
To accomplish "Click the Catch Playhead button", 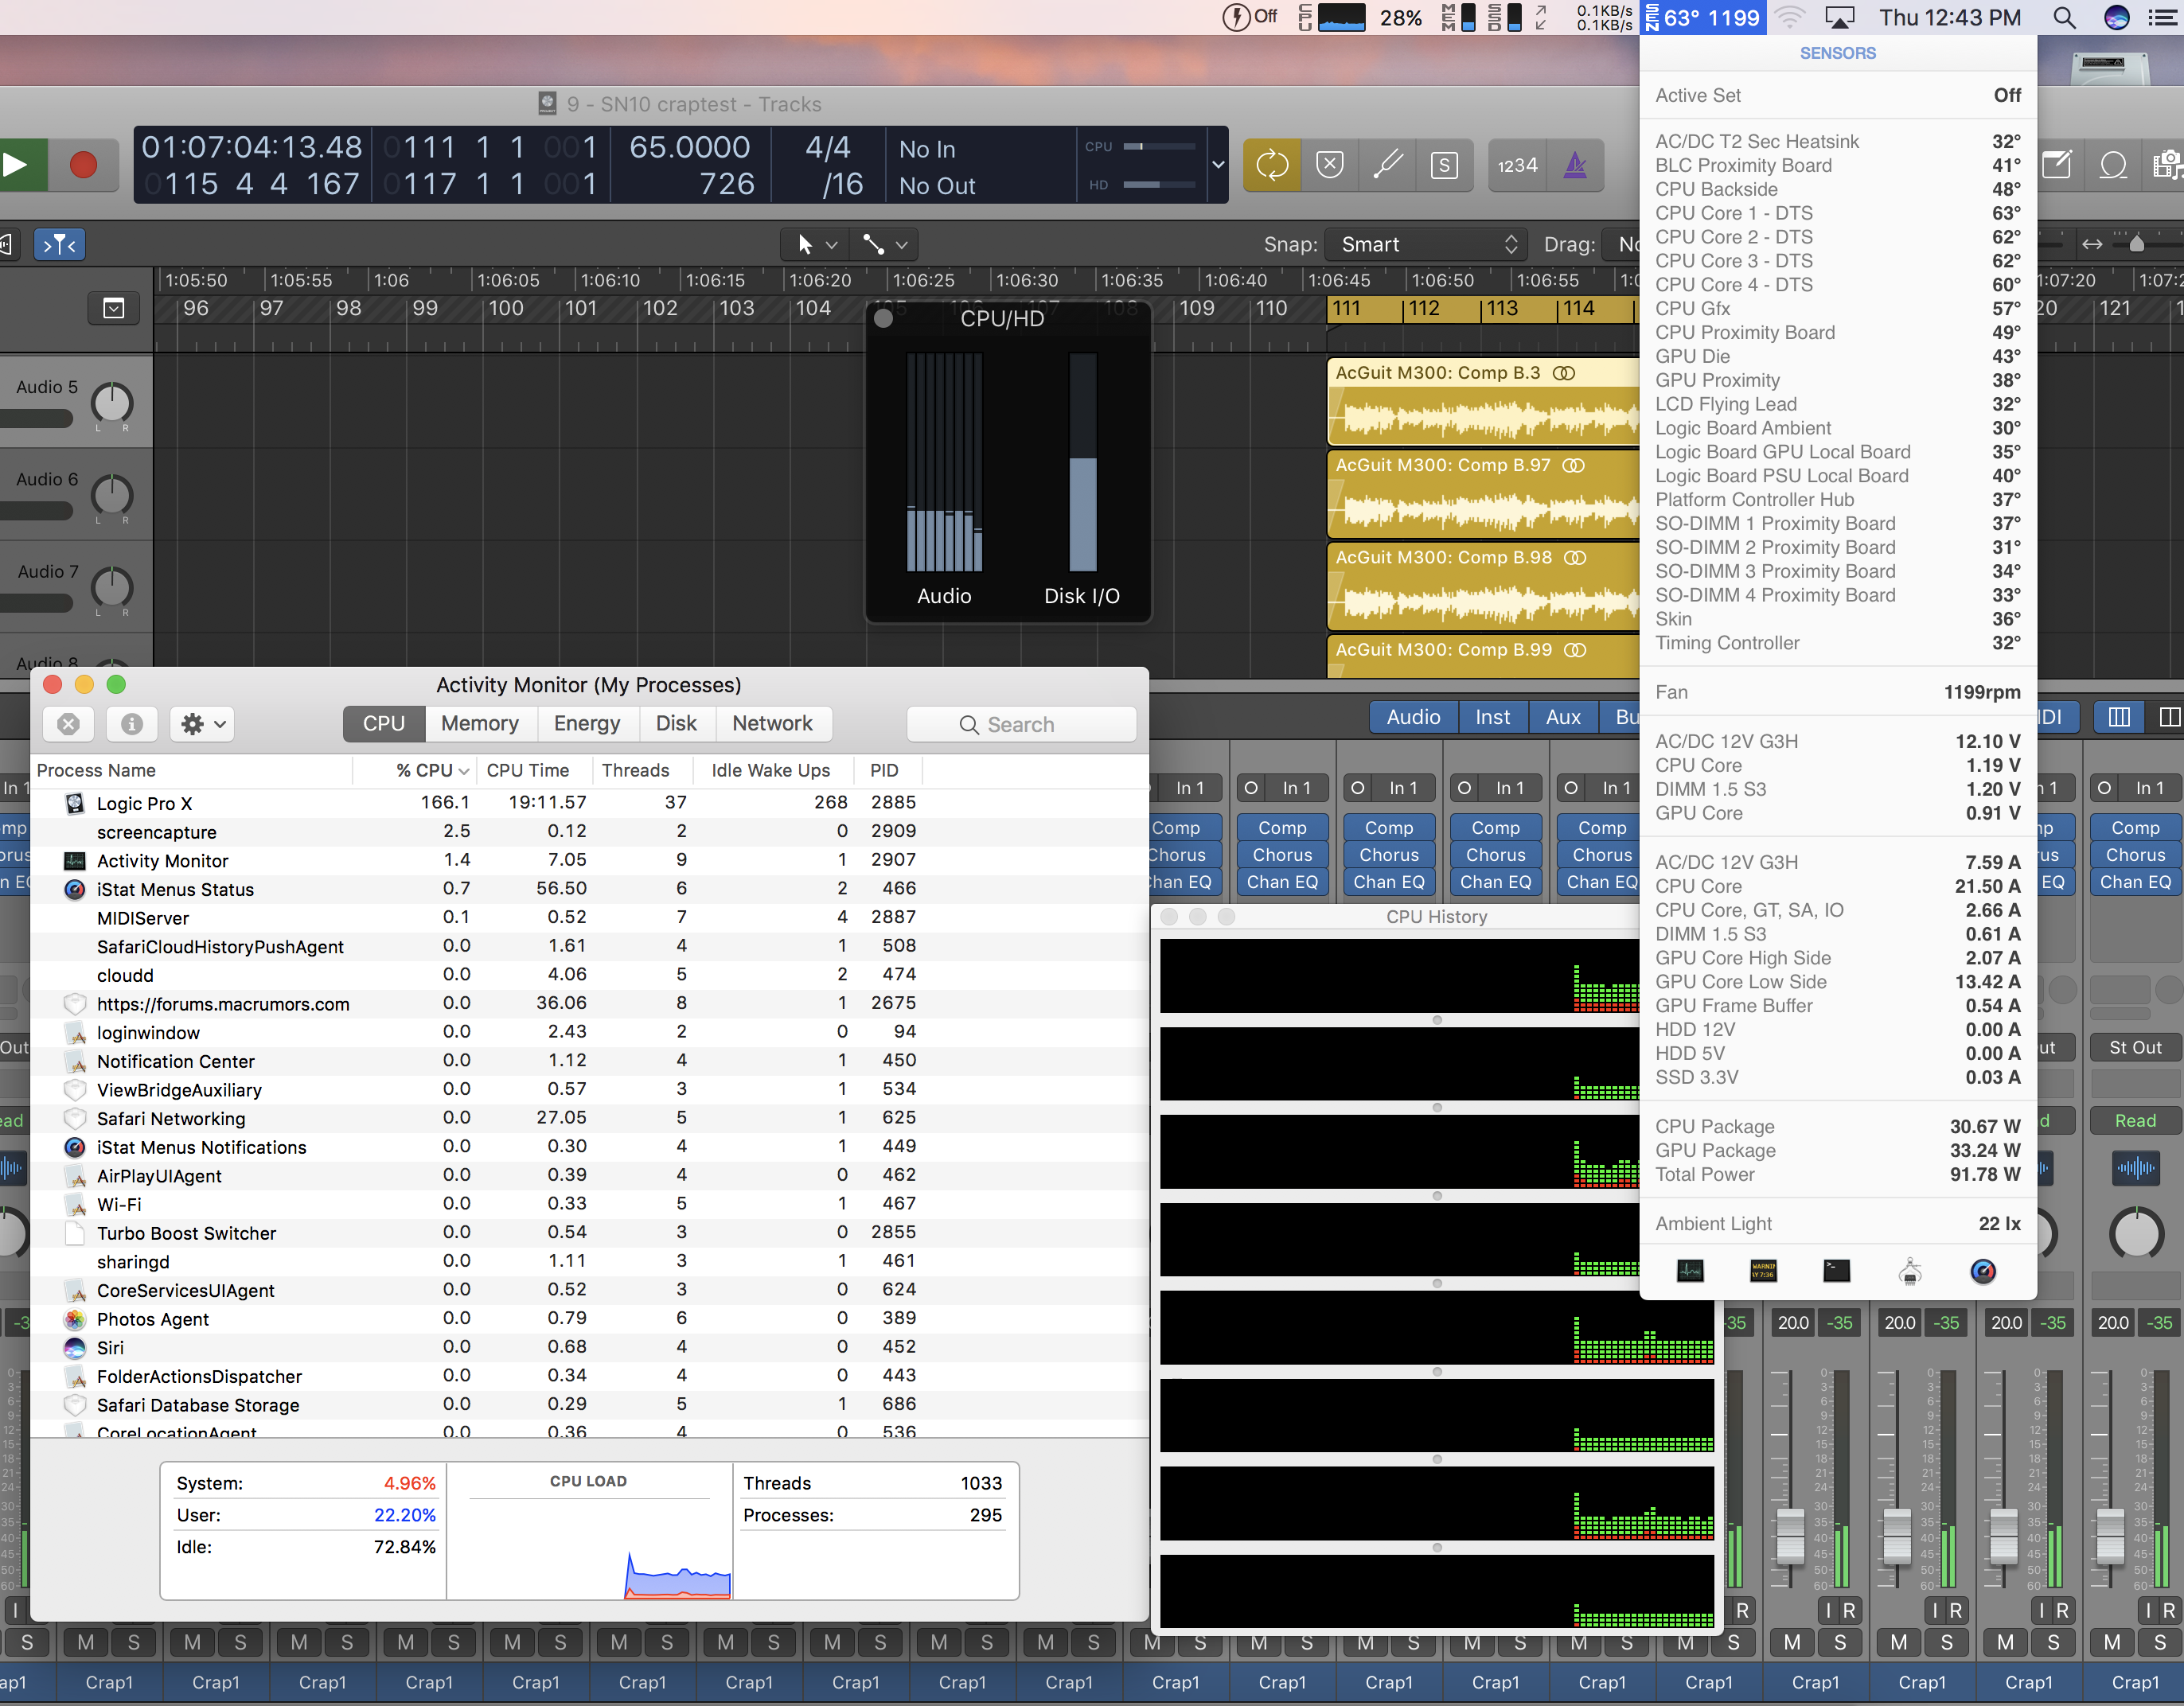I will [x=60, y=244].
